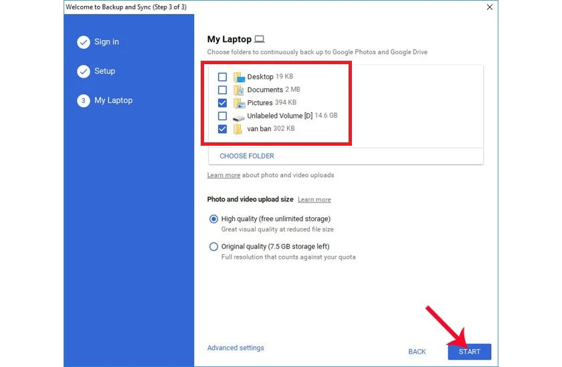Click the Photo and video upload size heading
Image resolution: width=562 pixels, height=367 pixels.
[x=250, y=199]
